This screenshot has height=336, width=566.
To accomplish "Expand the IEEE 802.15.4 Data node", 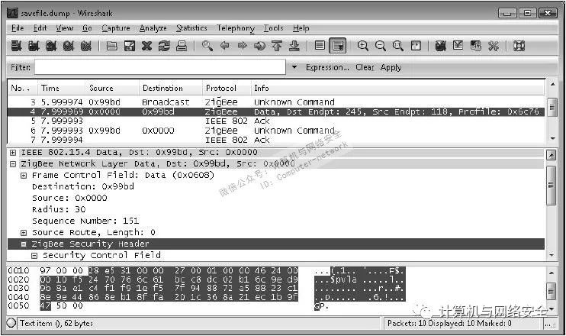I will click(13, 153).
